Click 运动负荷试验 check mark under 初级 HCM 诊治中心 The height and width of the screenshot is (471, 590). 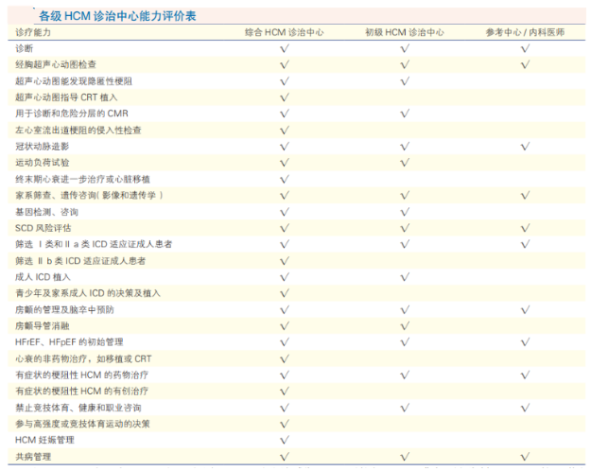tap(405, 163)
